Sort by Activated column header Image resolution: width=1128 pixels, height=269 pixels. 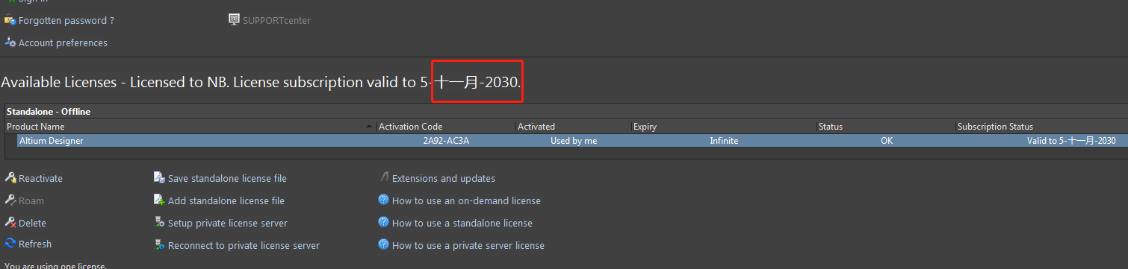(574, 127)
